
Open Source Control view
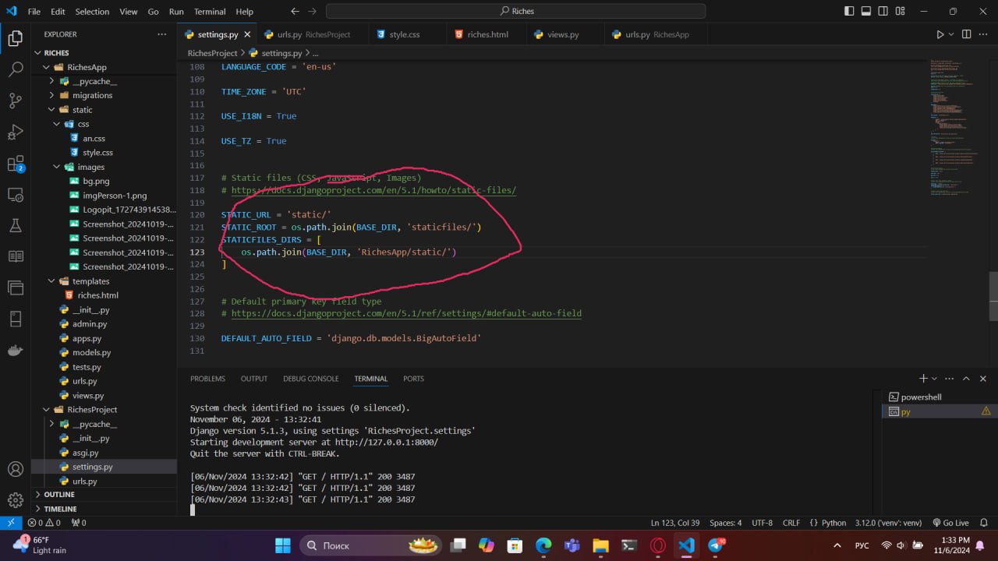[15, 101]
